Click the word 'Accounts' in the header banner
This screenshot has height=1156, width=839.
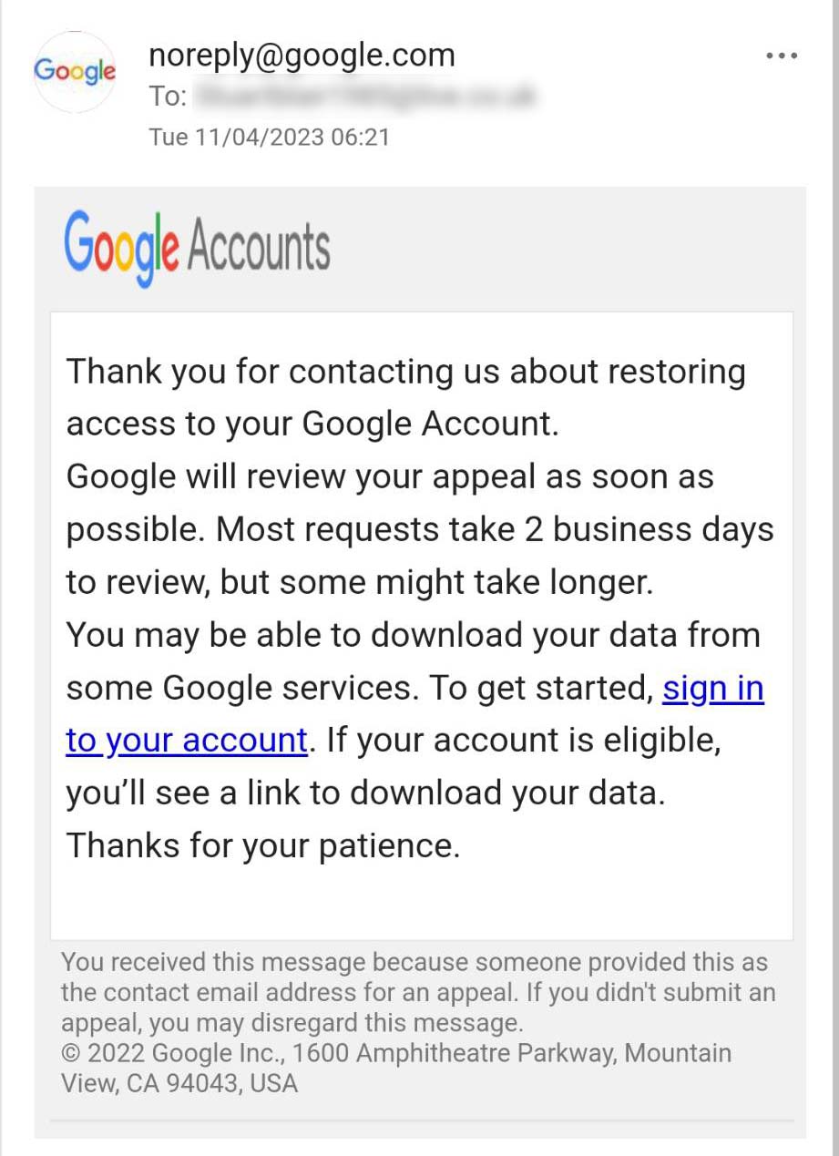(259, 247)
